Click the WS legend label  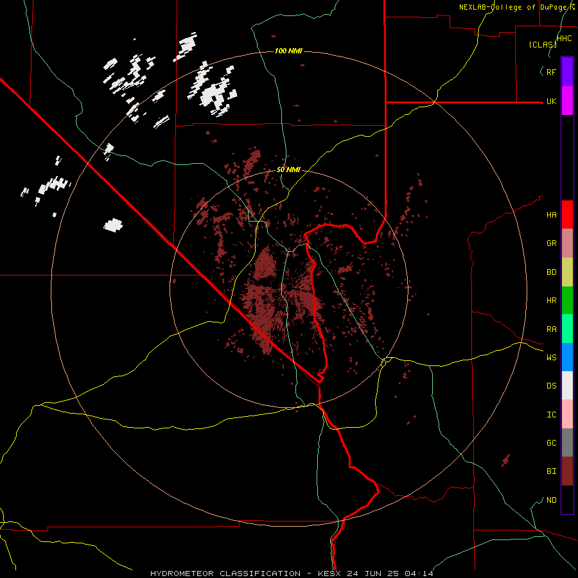551,357
